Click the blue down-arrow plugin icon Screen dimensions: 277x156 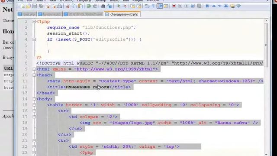click(x=220, y=6)
